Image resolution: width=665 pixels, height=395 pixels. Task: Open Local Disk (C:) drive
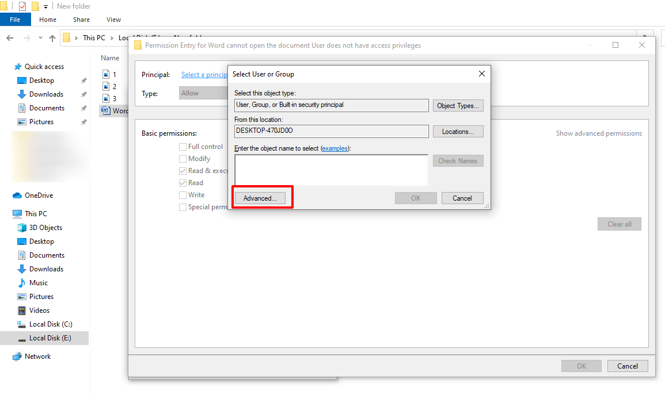click(x=51, y=324)
